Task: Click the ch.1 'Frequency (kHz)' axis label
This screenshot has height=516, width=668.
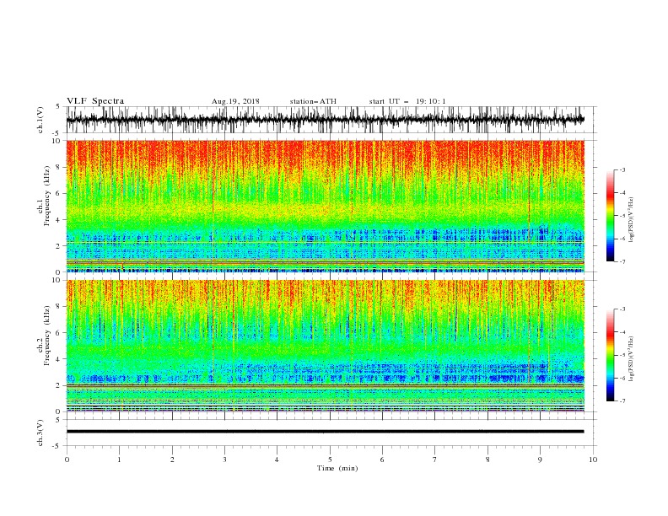Action: pos(47,196)
